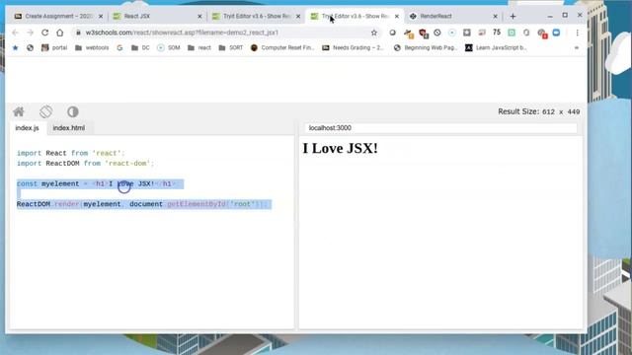Click the blue star bookmark icon
Screen dimensions: 632x355
pyautogui.click(x=16, y=47)
